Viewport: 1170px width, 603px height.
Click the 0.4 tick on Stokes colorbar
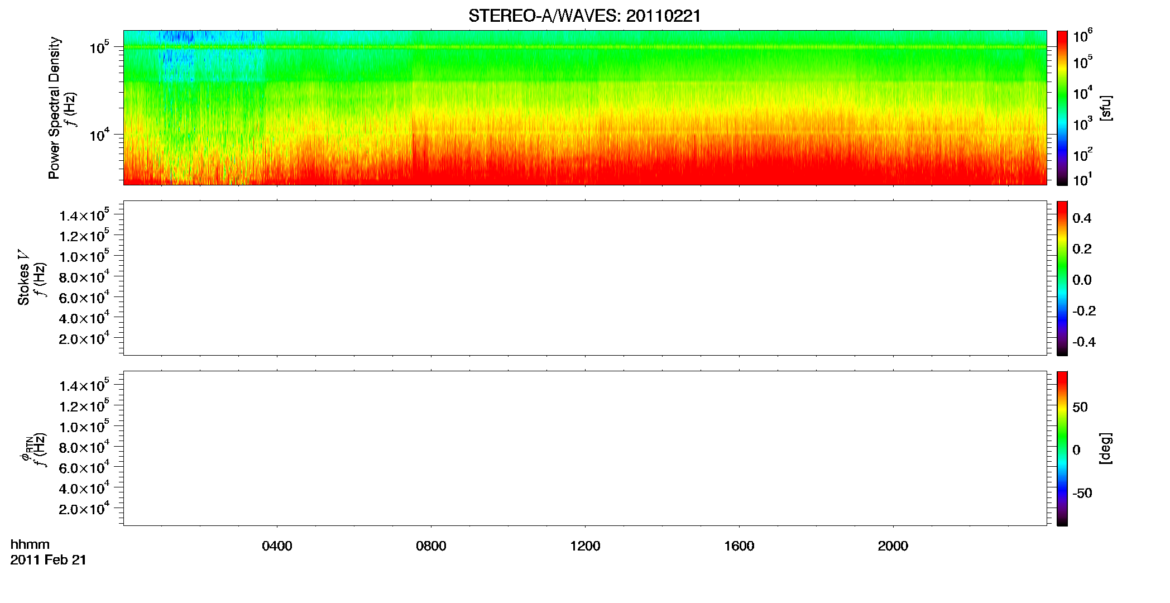coord(1082,218)
